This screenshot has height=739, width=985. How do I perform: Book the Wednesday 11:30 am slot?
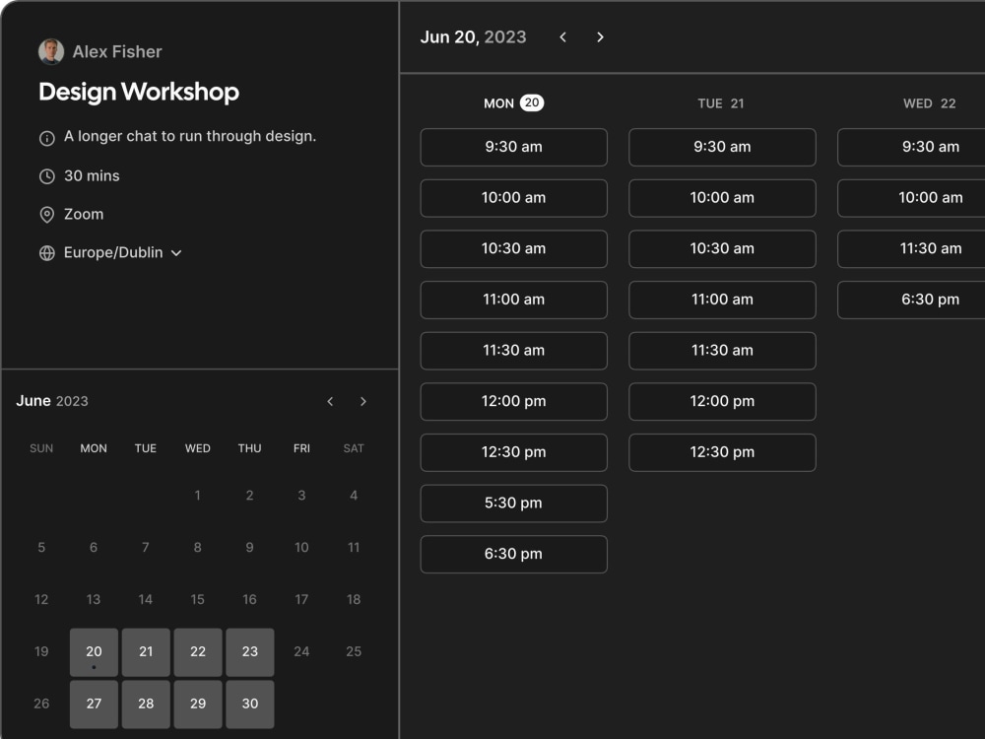(911, 249)
